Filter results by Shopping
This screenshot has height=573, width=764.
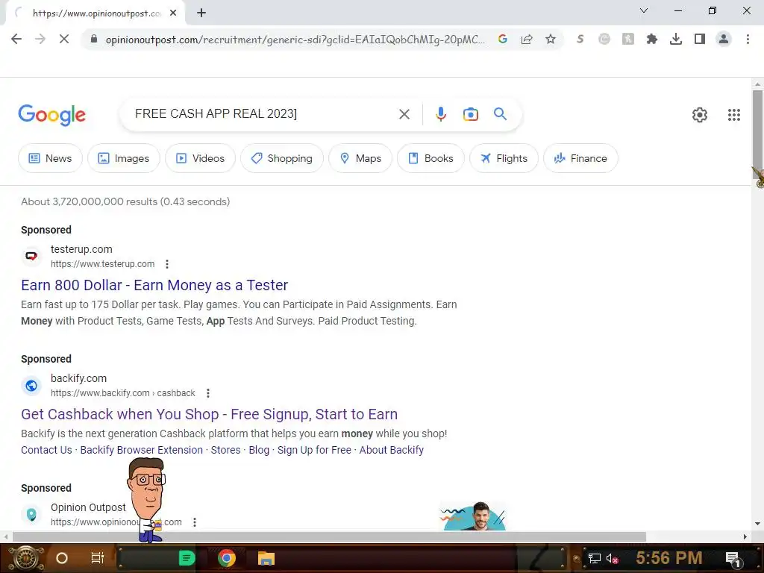281,158
